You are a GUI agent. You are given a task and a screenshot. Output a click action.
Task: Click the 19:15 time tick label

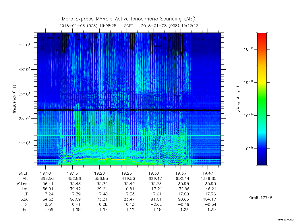click(x=72, y=173)
